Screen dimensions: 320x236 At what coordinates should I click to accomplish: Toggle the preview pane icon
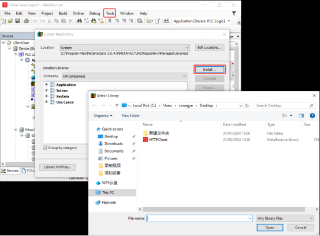point(301,116)
